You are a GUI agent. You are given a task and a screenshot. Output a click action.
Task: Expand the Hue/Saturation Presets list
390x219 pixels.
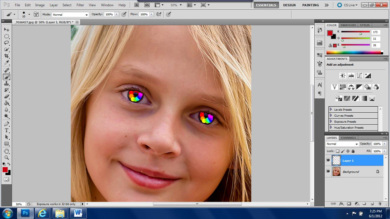331,127
